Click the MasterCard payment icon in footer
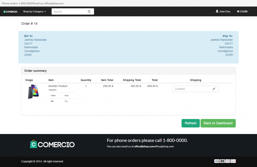This screenshot has width=257, height=167. 222,161
